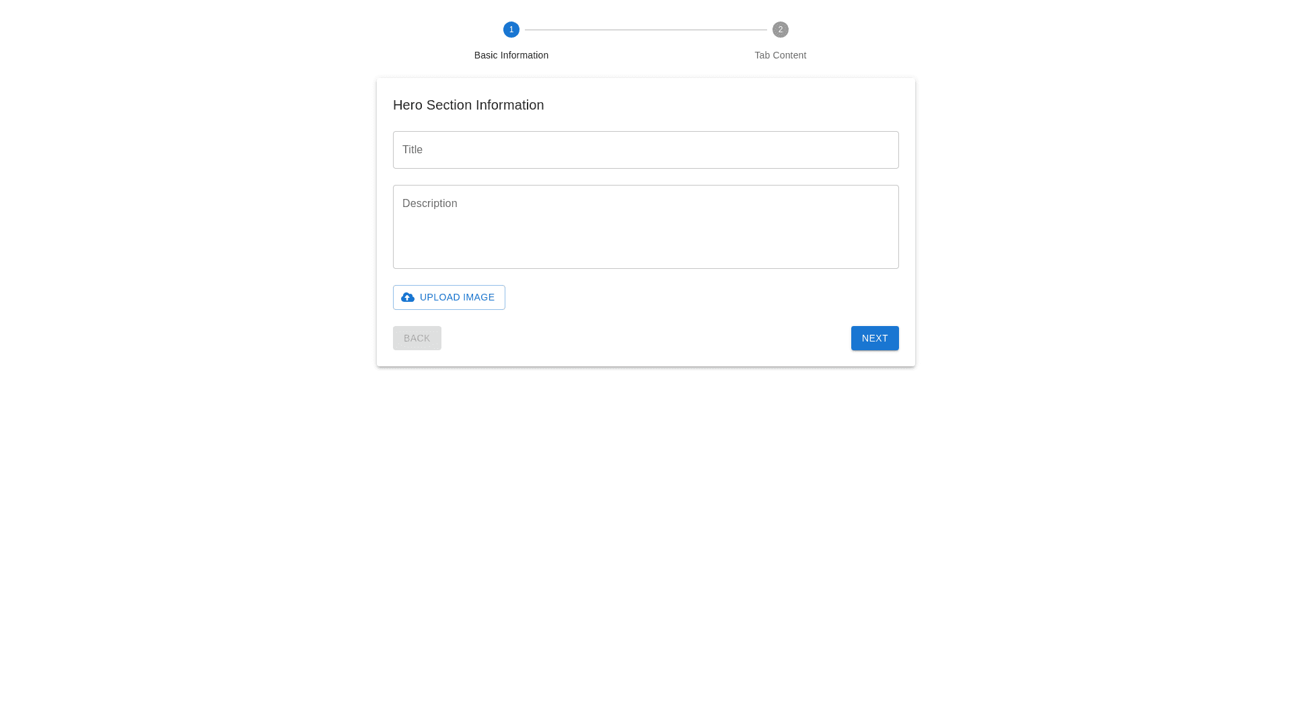Click the BACK text on the gray button

click(x=417, y=338)
